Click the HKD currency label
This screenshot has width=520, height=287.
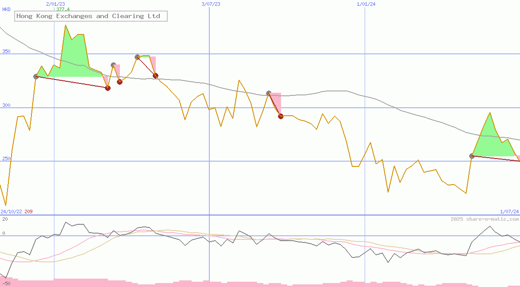pos(6,9)
